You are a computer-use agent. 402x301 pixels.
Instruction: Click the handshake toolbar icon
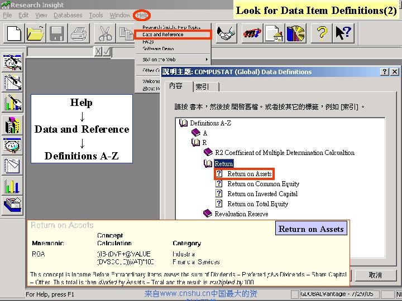click(226, 33)
